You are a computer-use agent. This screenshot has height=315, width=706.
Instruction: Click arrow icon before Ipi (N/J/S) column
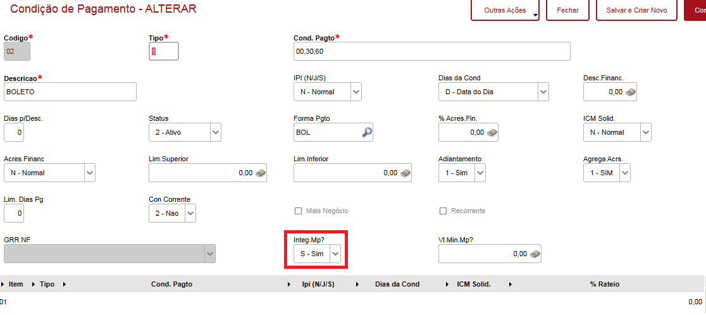pyautogui.click(x=289, y=284)
